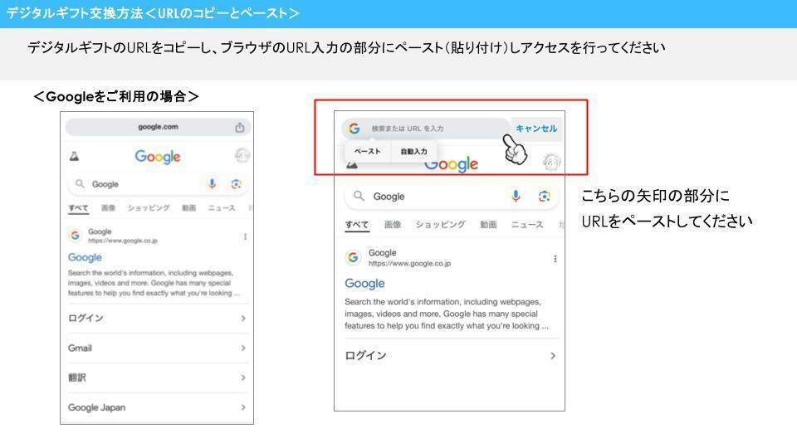Tap the Google Lens icon in left phone search box
The width and height of the screenshot is (797, 448).
[x=236, y=184]
